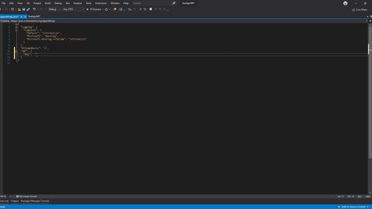
Task: Close the appsettings.json tab
Action: [x=25, y=17]
